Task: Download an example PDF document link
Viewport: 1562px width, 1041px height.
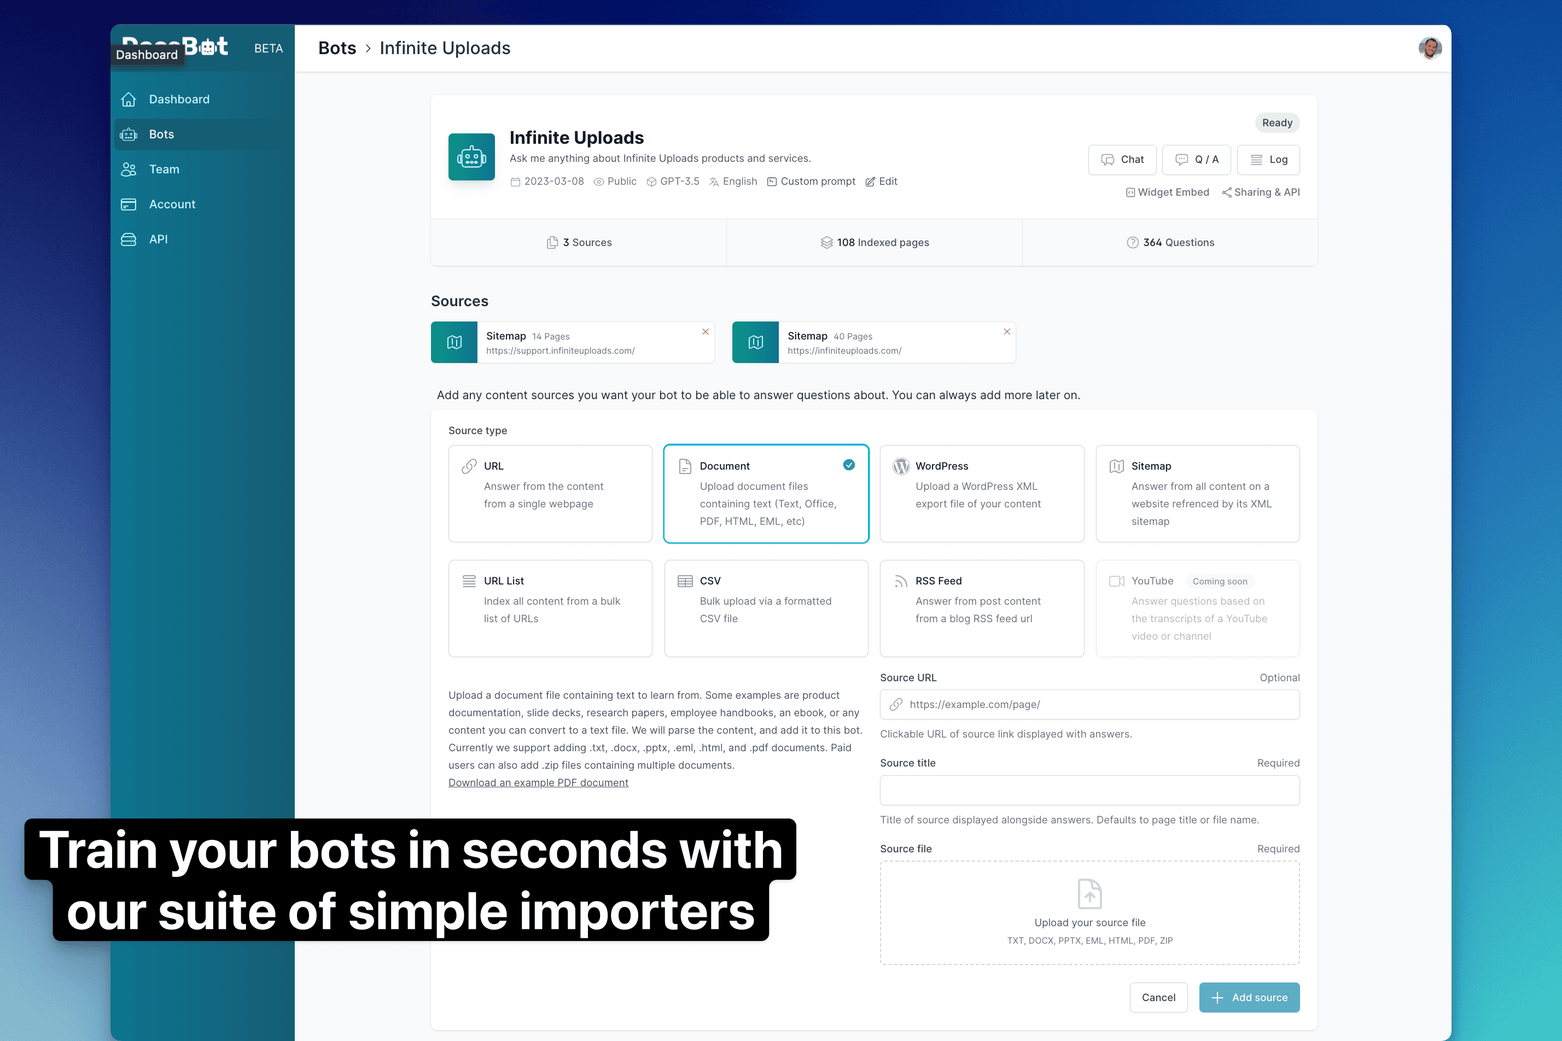Action: [x=538, y=783]
